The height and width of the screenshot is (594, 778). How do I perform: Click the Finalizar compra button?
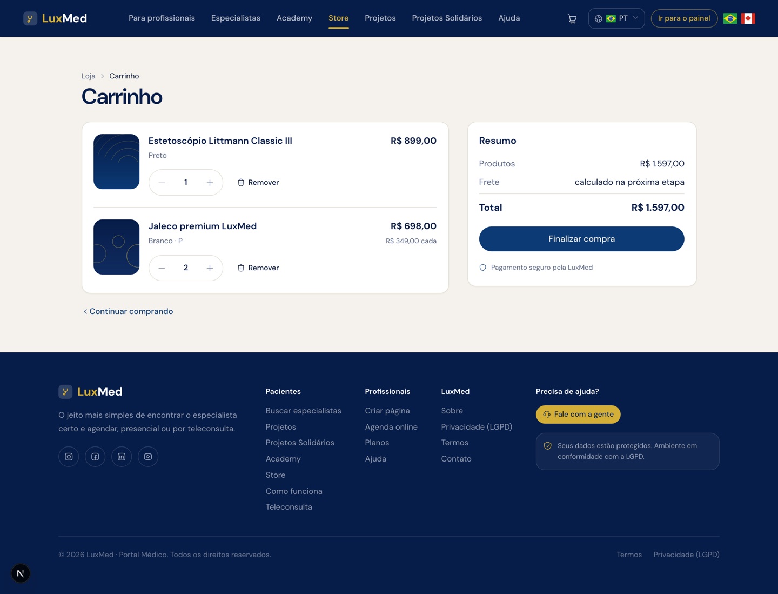pos(581,239)
